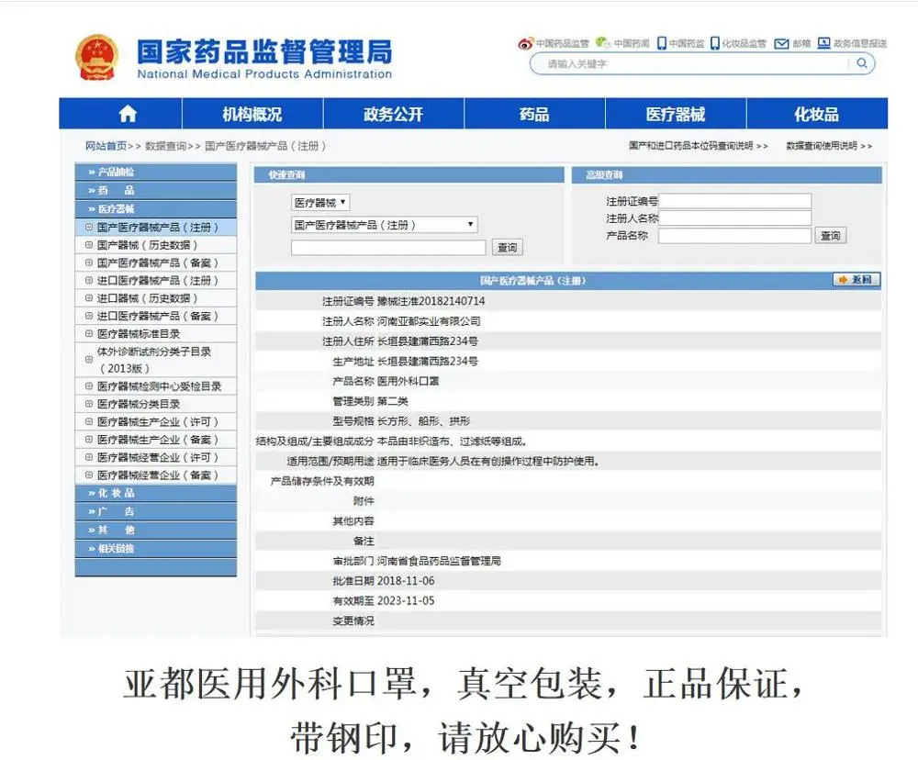The width and height of the screenshot is (918, 760).
Task: Click the 医用外科口罩 product name
Action: [409, 381]
